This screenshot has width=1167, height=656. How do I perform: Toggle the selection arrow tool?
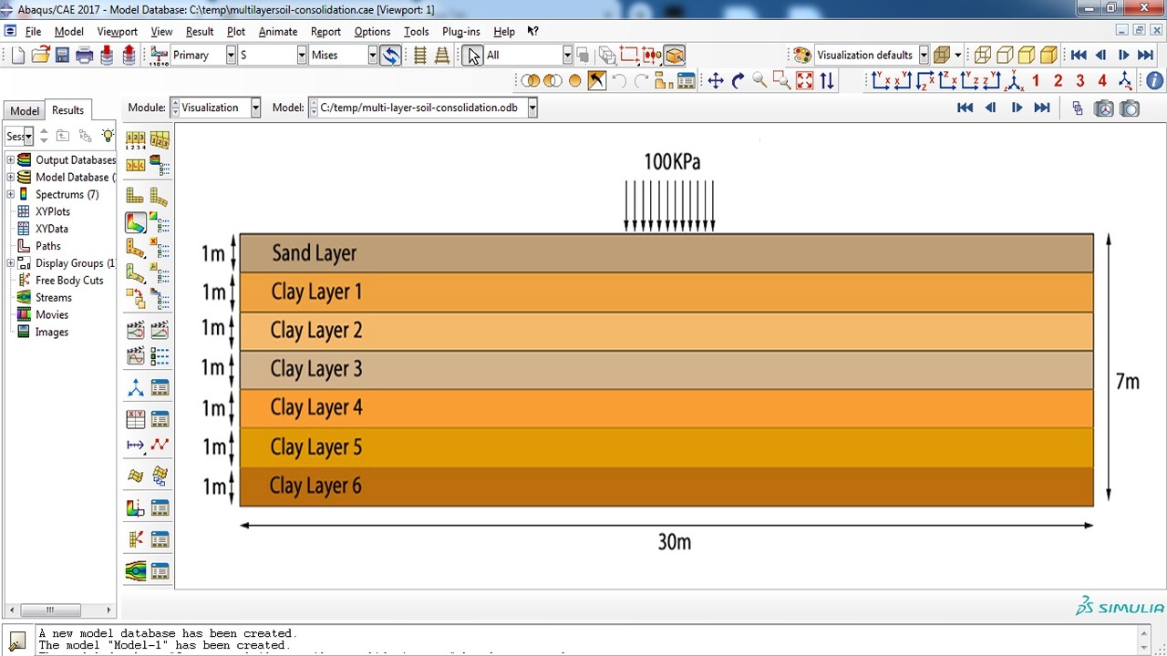(x=472, y=55)
